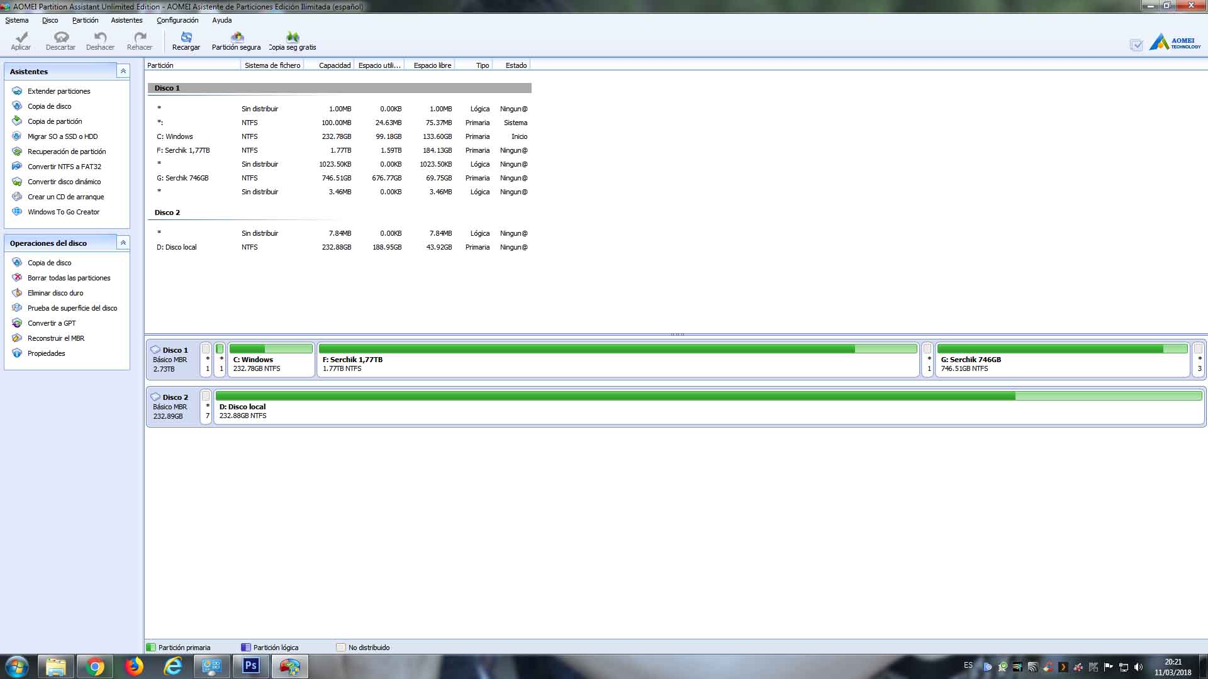Screen dimensions: 1208x679
Task: Select the G: Serchik 746GB list row
Action: pyautogui.click(x=339, y=178)
